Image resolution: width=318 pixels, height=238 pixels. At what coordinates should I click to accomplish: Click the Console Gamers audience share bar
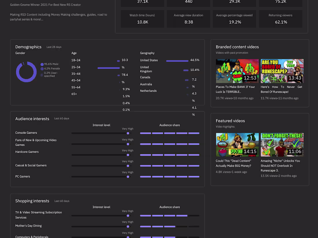coord(170,133)
